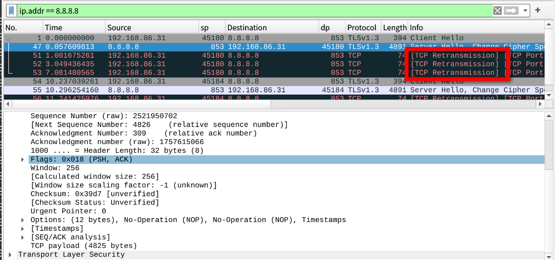Click the horizontal scrollbar left arrow

[x=8, y=104]
